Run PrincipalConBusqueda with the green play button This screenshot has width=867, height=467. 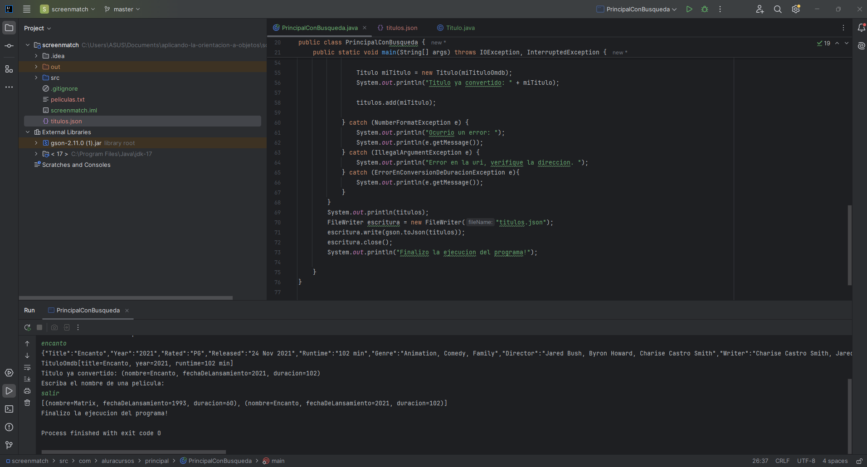(689, 9)
